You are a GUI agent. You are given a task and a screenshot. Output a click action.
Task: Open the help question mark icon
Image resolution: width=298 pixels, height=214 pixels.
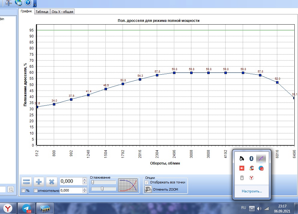pos(28,3)
